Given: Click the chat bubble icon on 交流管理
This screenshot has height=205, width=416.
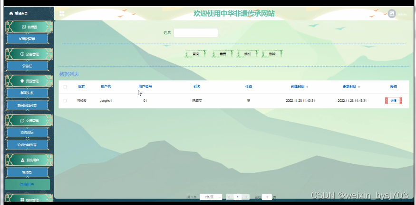Looking at the screenshot, I should click(22, 120).
